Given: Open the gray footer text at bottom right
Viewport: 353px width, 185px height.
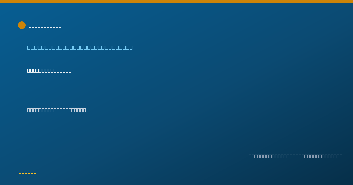Looking at the screenshot, I should coord(295,156).
